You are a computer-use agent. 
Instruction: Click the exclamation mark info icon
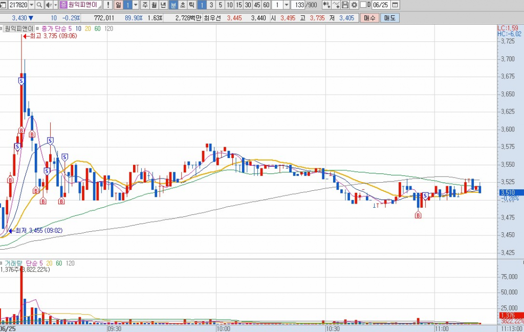tap(108, 5)
